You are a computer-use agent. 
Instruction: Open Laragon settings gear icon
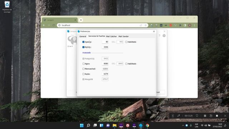164,35
